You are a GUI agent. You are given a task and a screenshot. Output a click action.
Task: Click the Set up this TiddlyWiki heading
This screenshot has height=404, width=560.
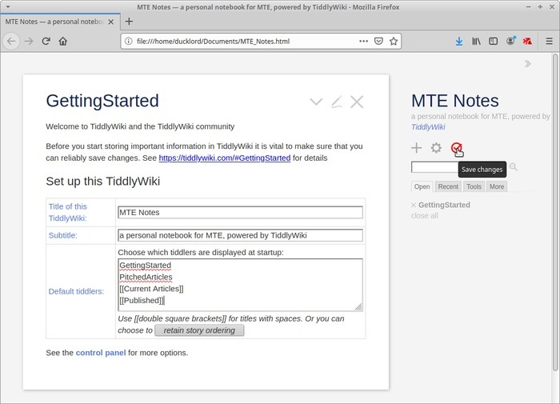click(103, 182)
